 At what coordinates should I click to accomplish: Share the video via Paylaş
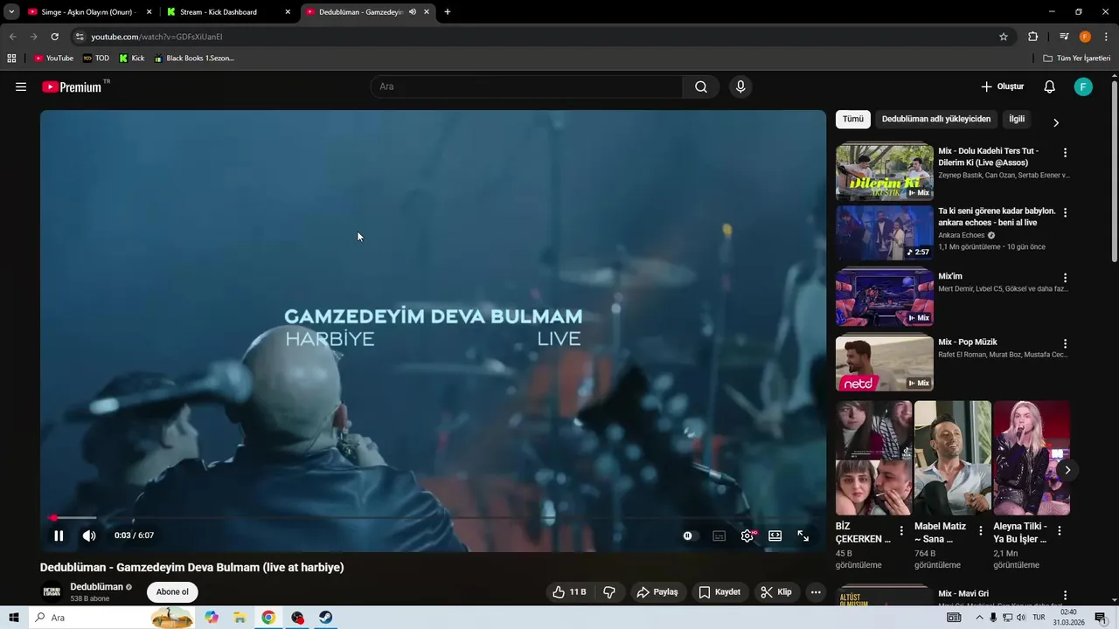tap(657, 592)
